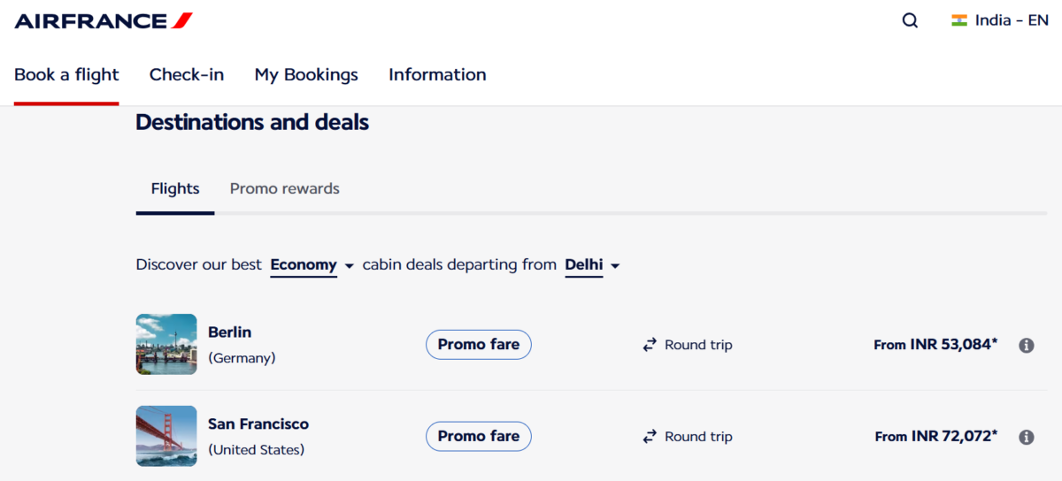Select Book a flight menu item

66,75
